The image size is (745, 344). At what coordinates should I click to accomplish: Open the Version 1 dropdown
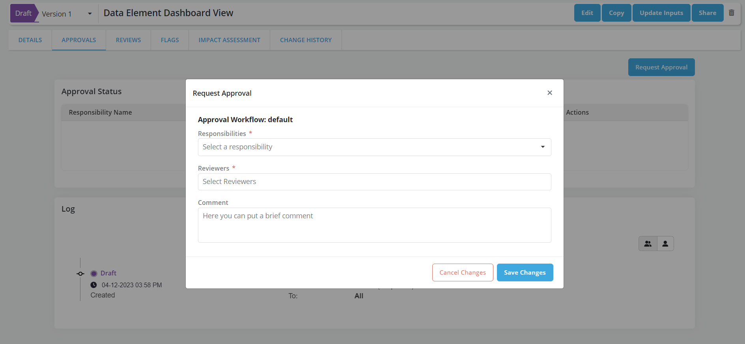[x=67, y=14]
